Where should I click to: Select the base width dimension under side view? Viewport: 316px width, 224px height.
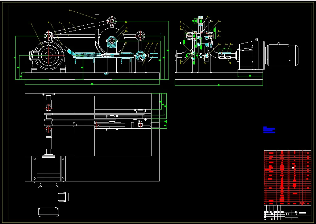(219, 85)
